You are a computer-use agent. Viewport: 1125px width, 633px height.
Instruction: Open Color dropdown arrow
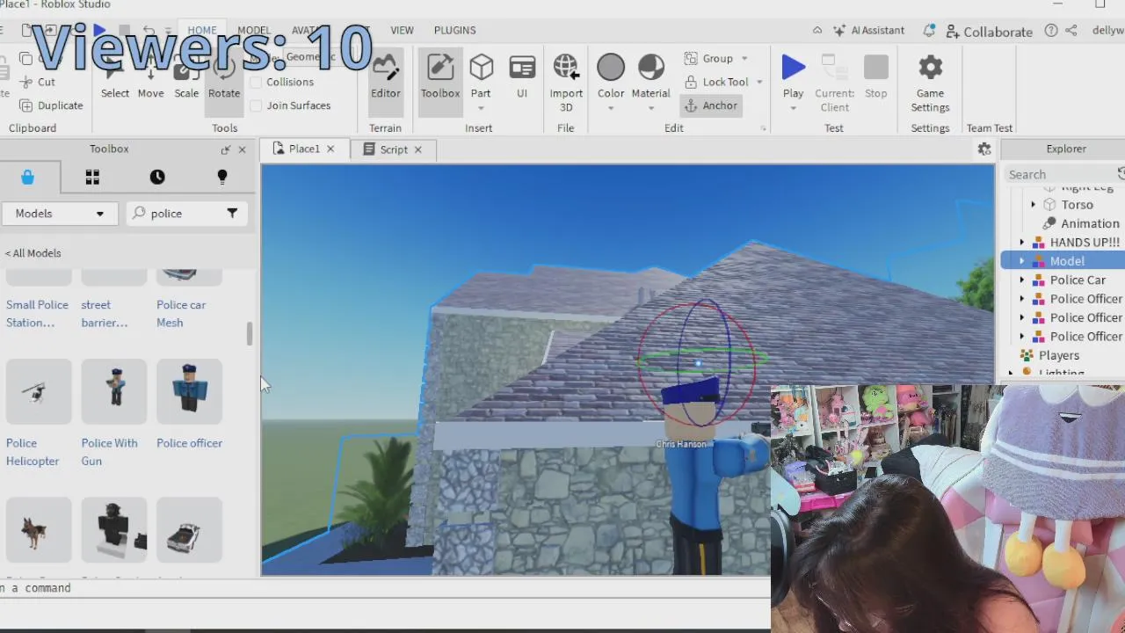[x=611, y=109]
